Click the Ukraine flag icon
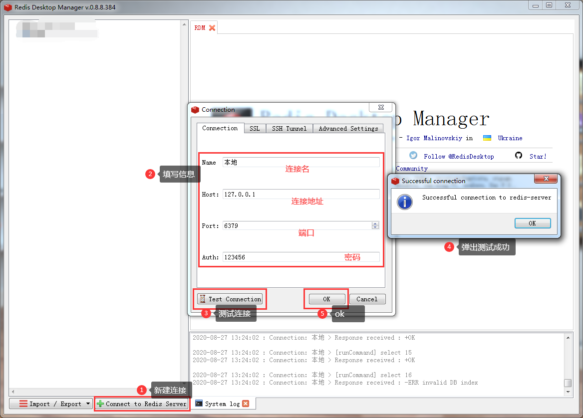 coord(487,138)
